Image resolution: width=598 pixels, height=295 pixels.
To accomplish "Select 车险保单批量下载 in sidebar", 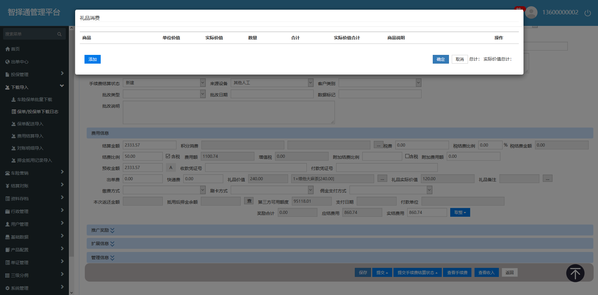I will pyautogui.click(x=34, y=99).
